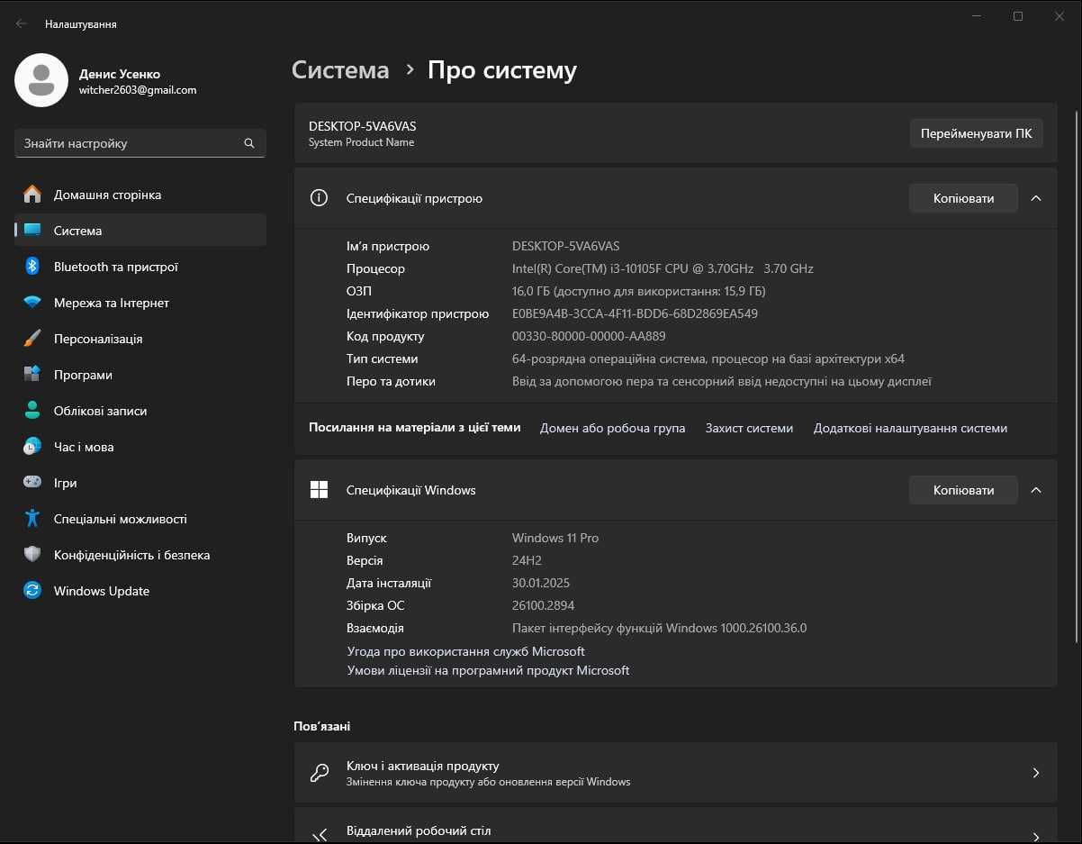Click the Мережа та Інтернет Wi-Fi icon

32,303
